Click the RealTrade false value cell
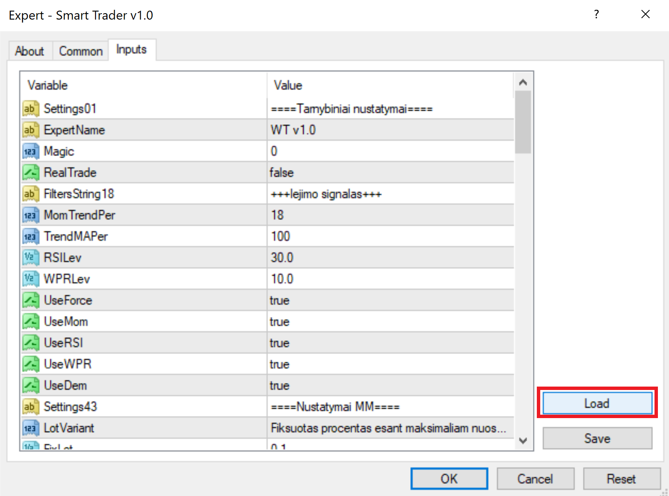The width and height of the screenshot is (669, 496). [x=391, y=172]
